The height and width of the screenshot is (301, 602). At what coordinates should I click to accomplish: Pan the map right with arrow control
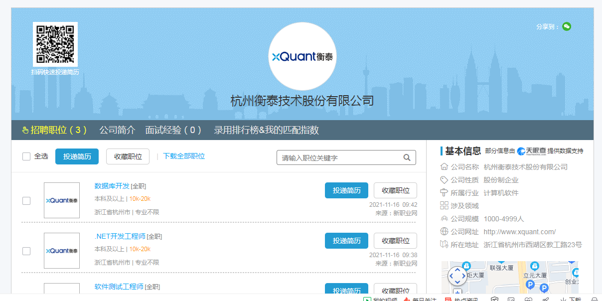coord(463,275)
